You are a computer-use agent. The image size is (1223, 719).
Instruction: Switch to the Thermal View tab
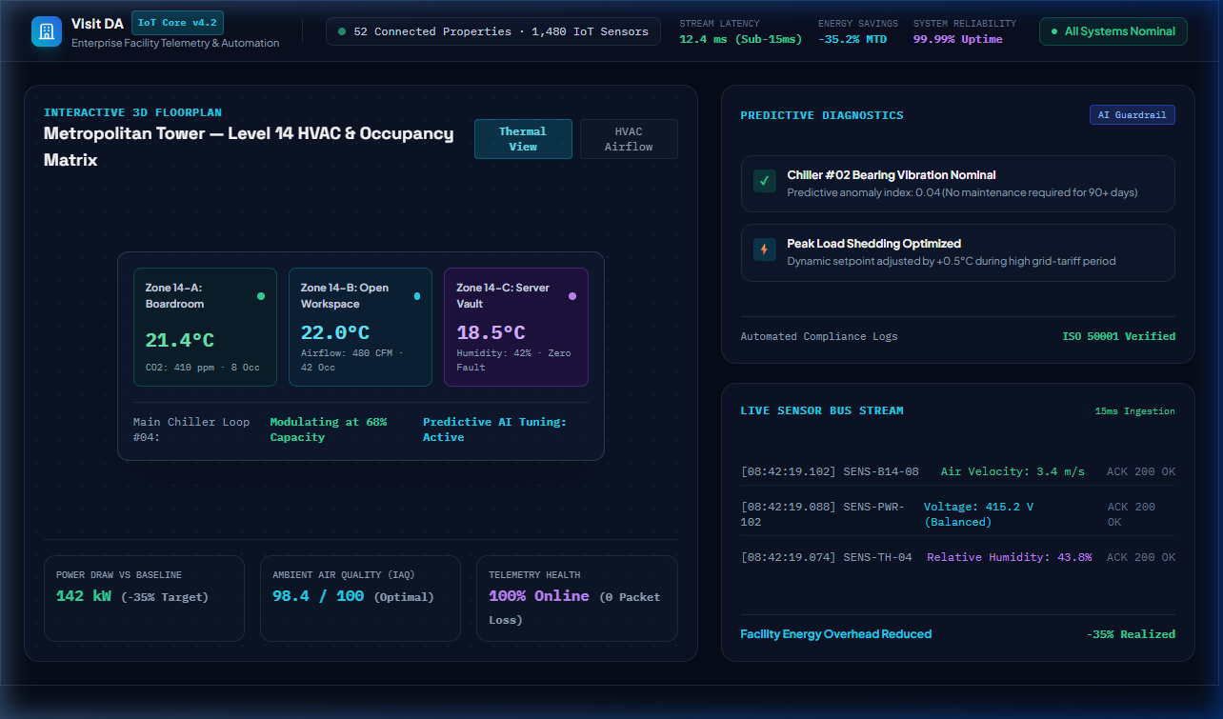[x=523, y=139]
